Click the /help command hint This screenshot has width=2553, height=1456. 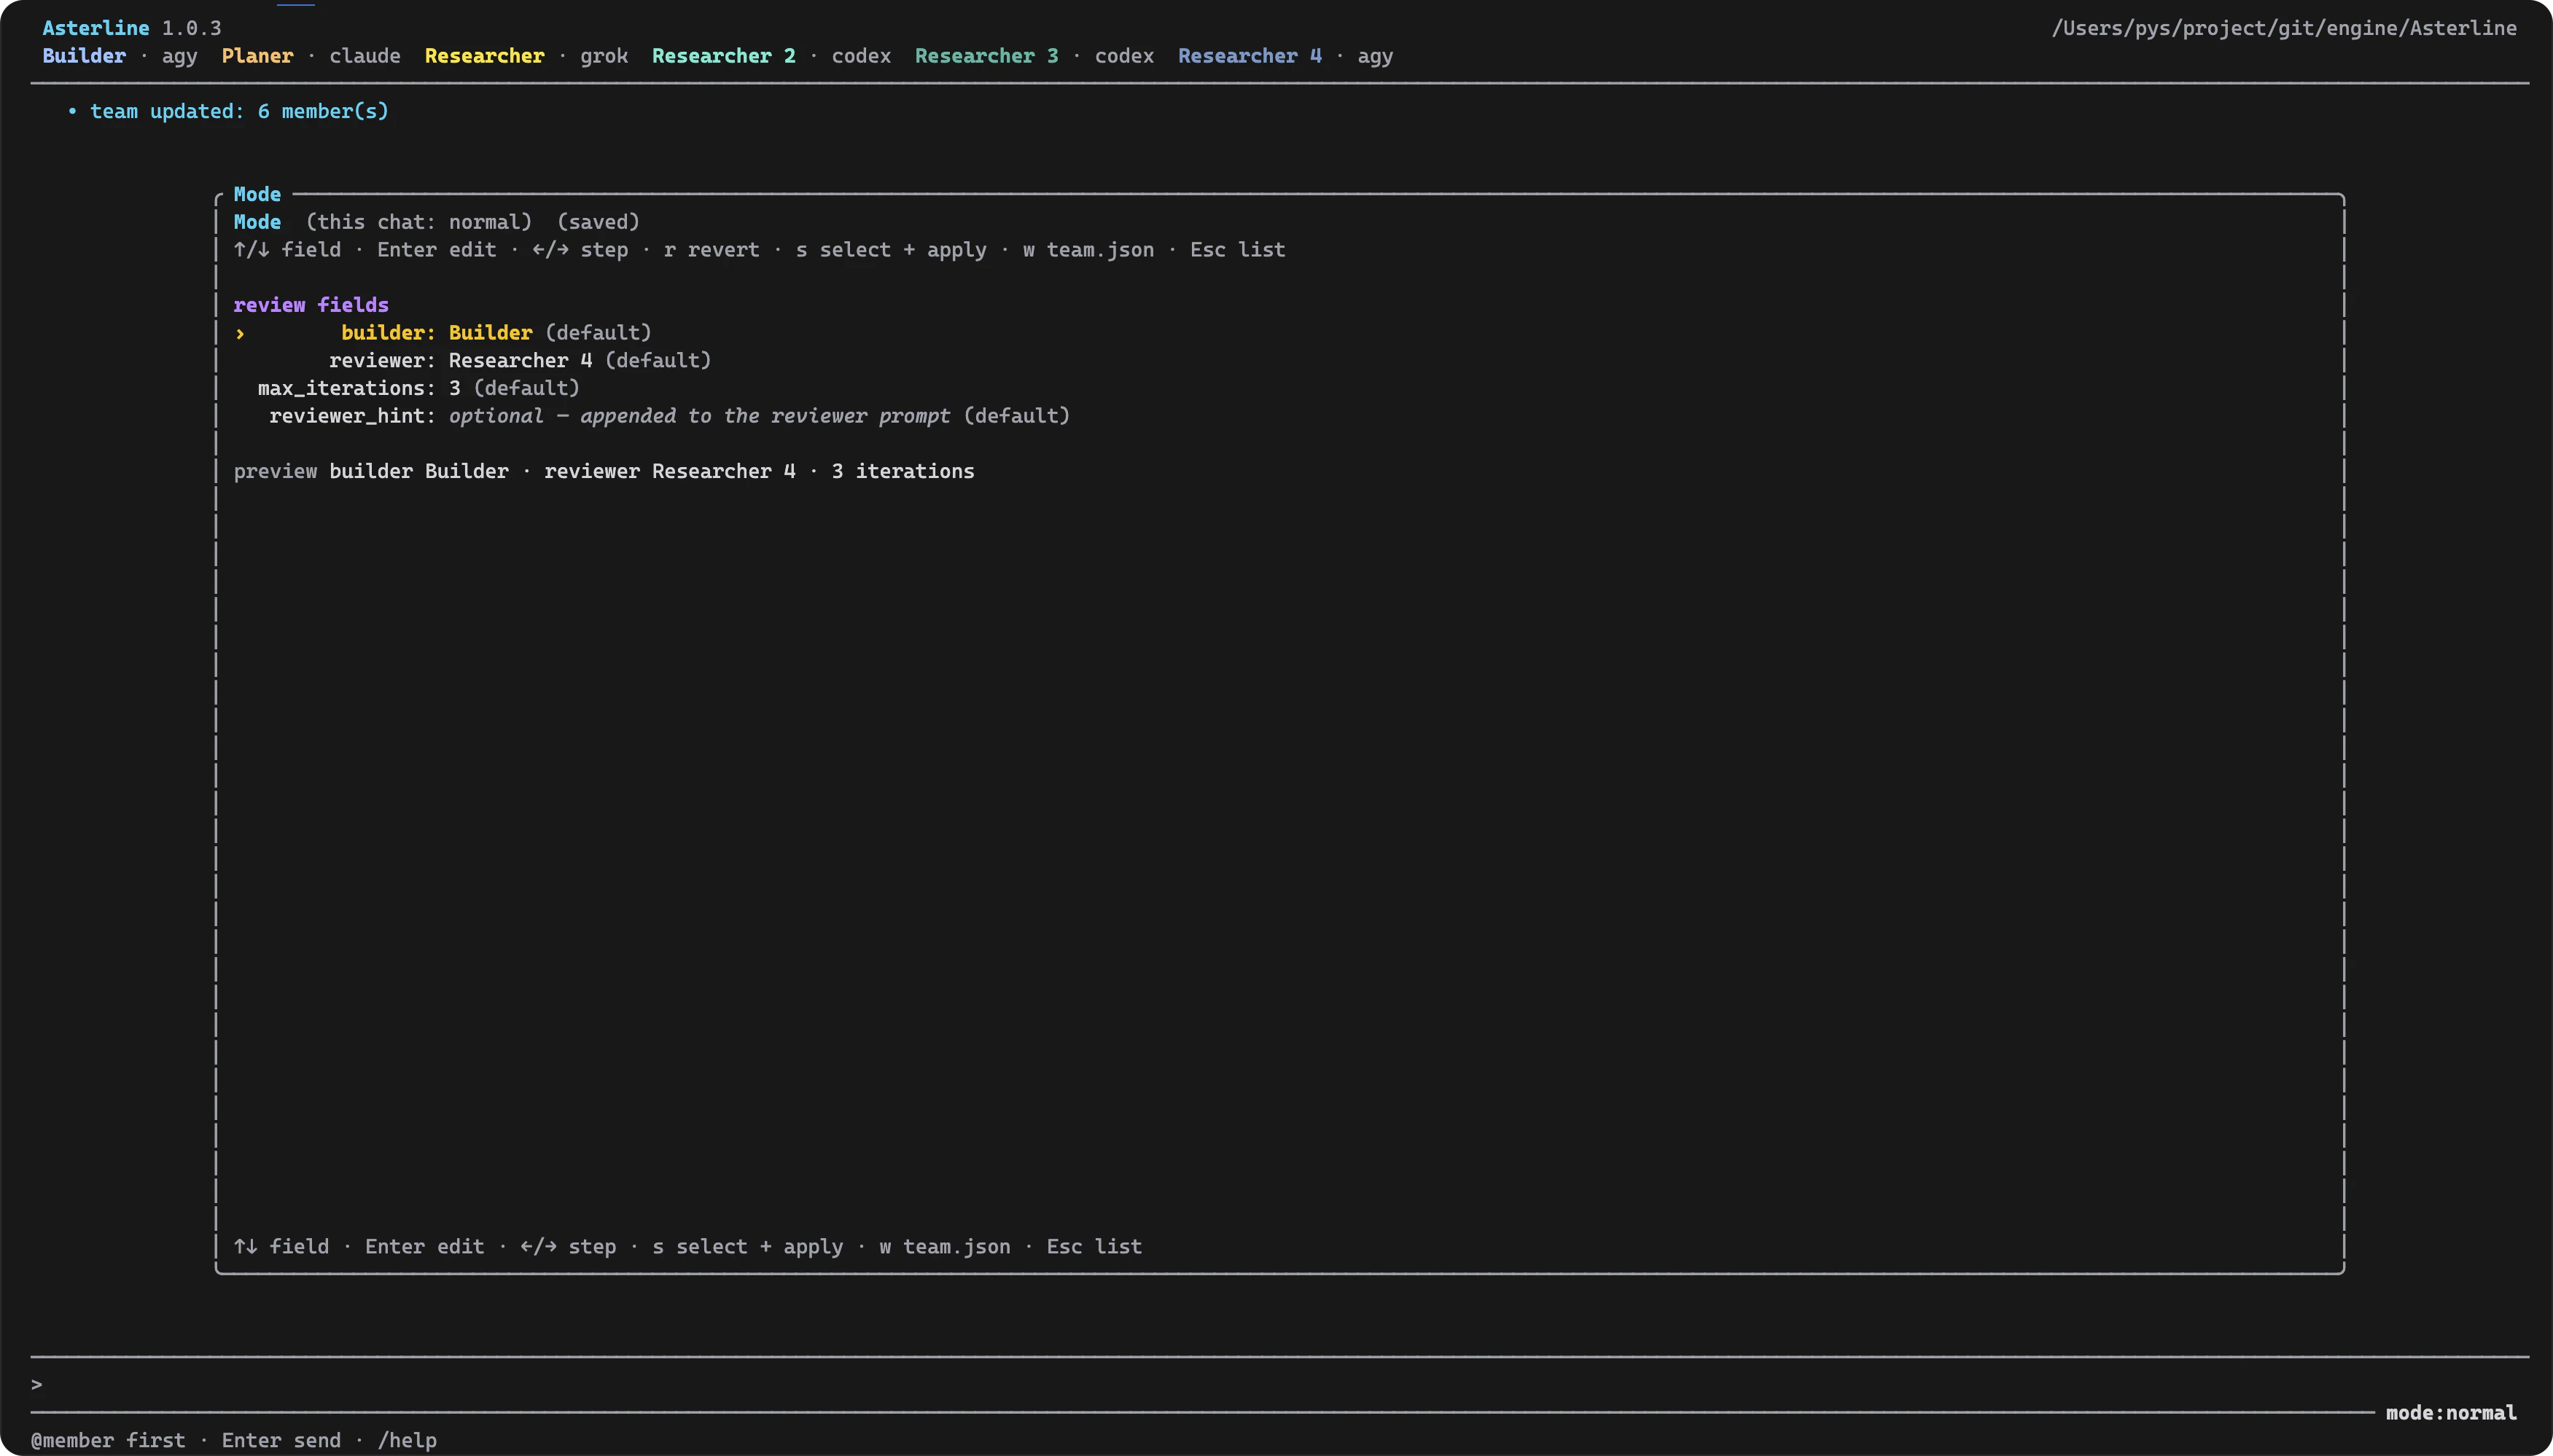pos(408,1441)
